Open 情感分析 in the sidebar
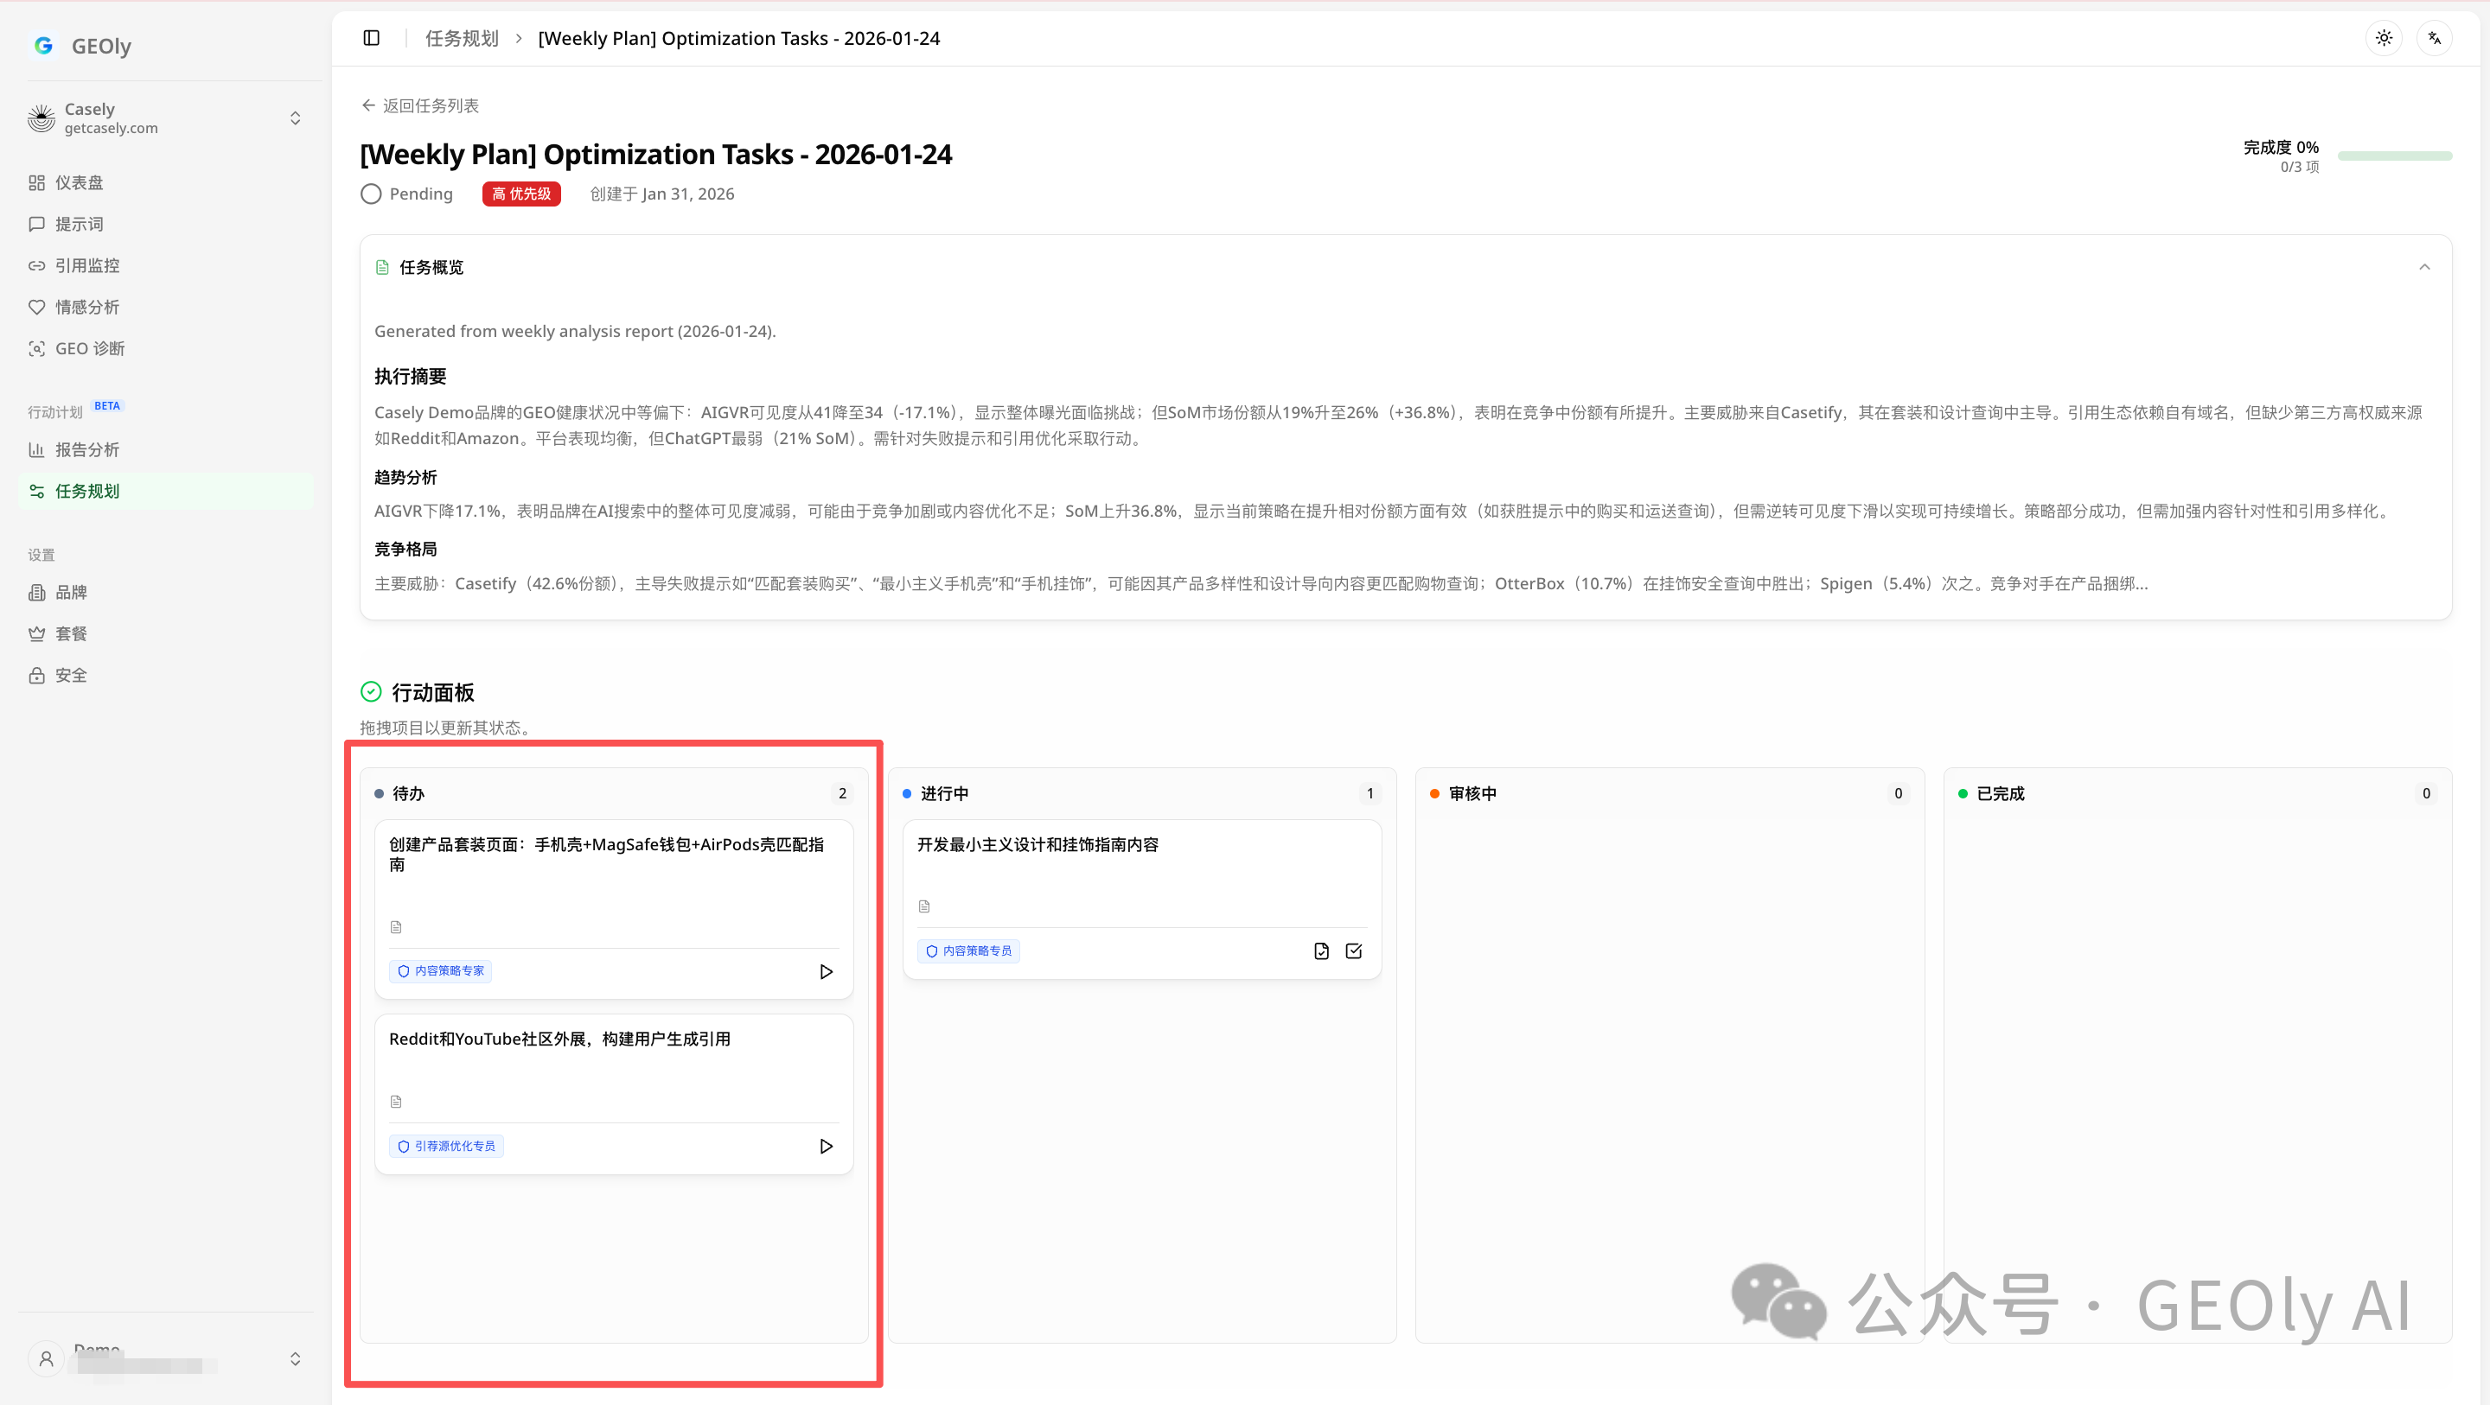 (x=166, y=308)
